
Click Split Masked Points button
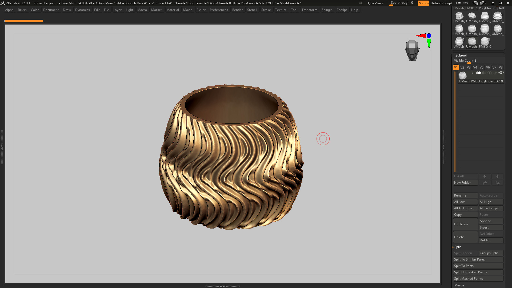tap(478, 279)
